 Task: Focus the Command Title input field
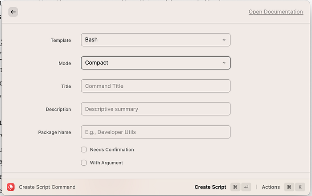(156, 86)
